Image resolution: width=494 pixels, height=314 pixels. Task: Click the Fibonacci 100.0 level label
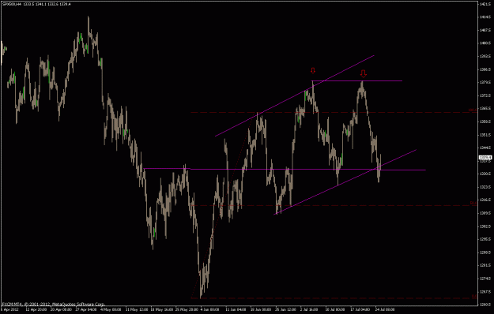472,110
